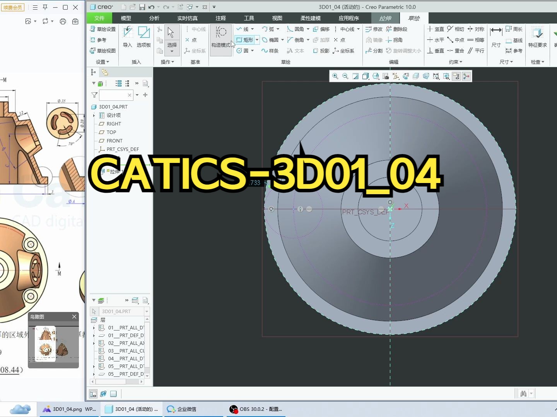The height and width of the screenshot is (417, 557).
Task: Click the 尺寸 dimension tool
Action: [496, 37]
